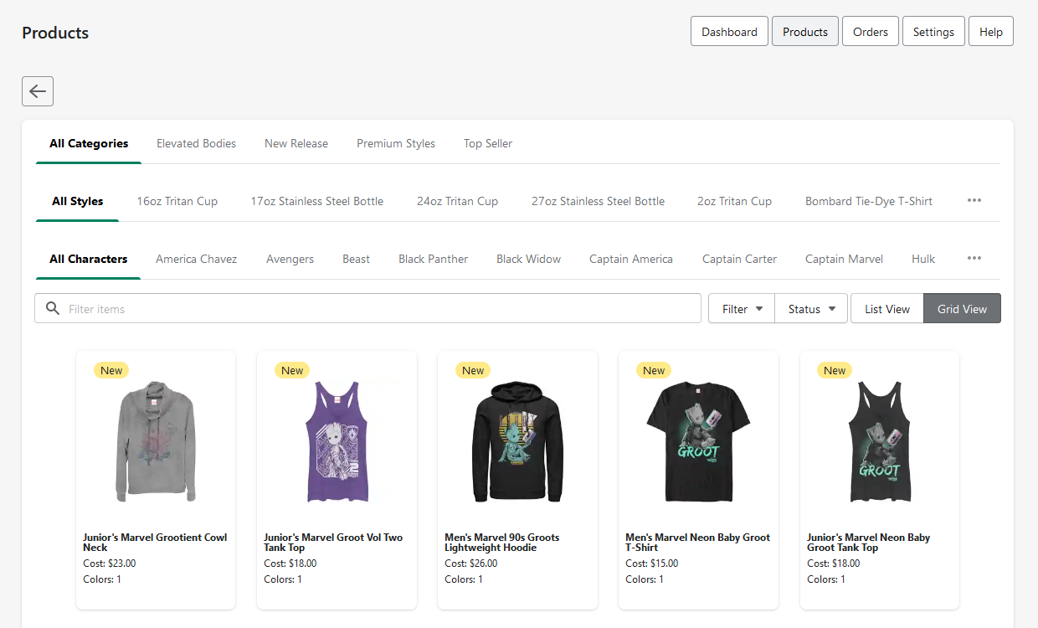
Task: Choose the 17oz Stainless Steel Bottle style
Action: click(x=317, y=201)
